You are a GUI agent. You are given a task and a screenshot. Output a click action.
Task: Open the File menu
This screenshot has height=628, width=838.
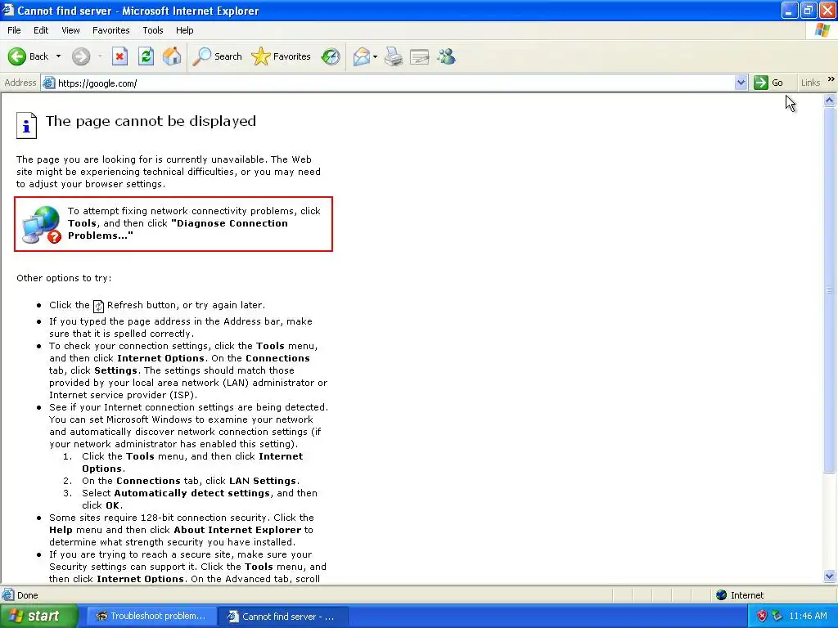tap(14, 30)
